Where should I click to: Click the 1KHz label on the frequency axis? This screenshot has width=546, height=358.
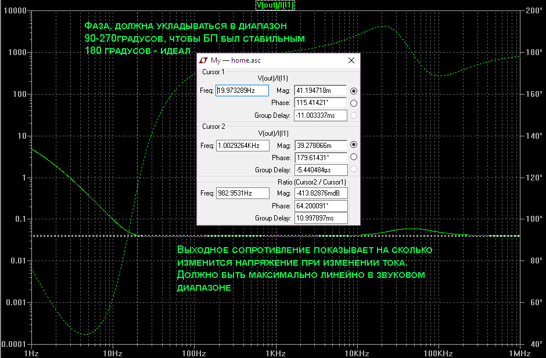click(x=275, y=353)
